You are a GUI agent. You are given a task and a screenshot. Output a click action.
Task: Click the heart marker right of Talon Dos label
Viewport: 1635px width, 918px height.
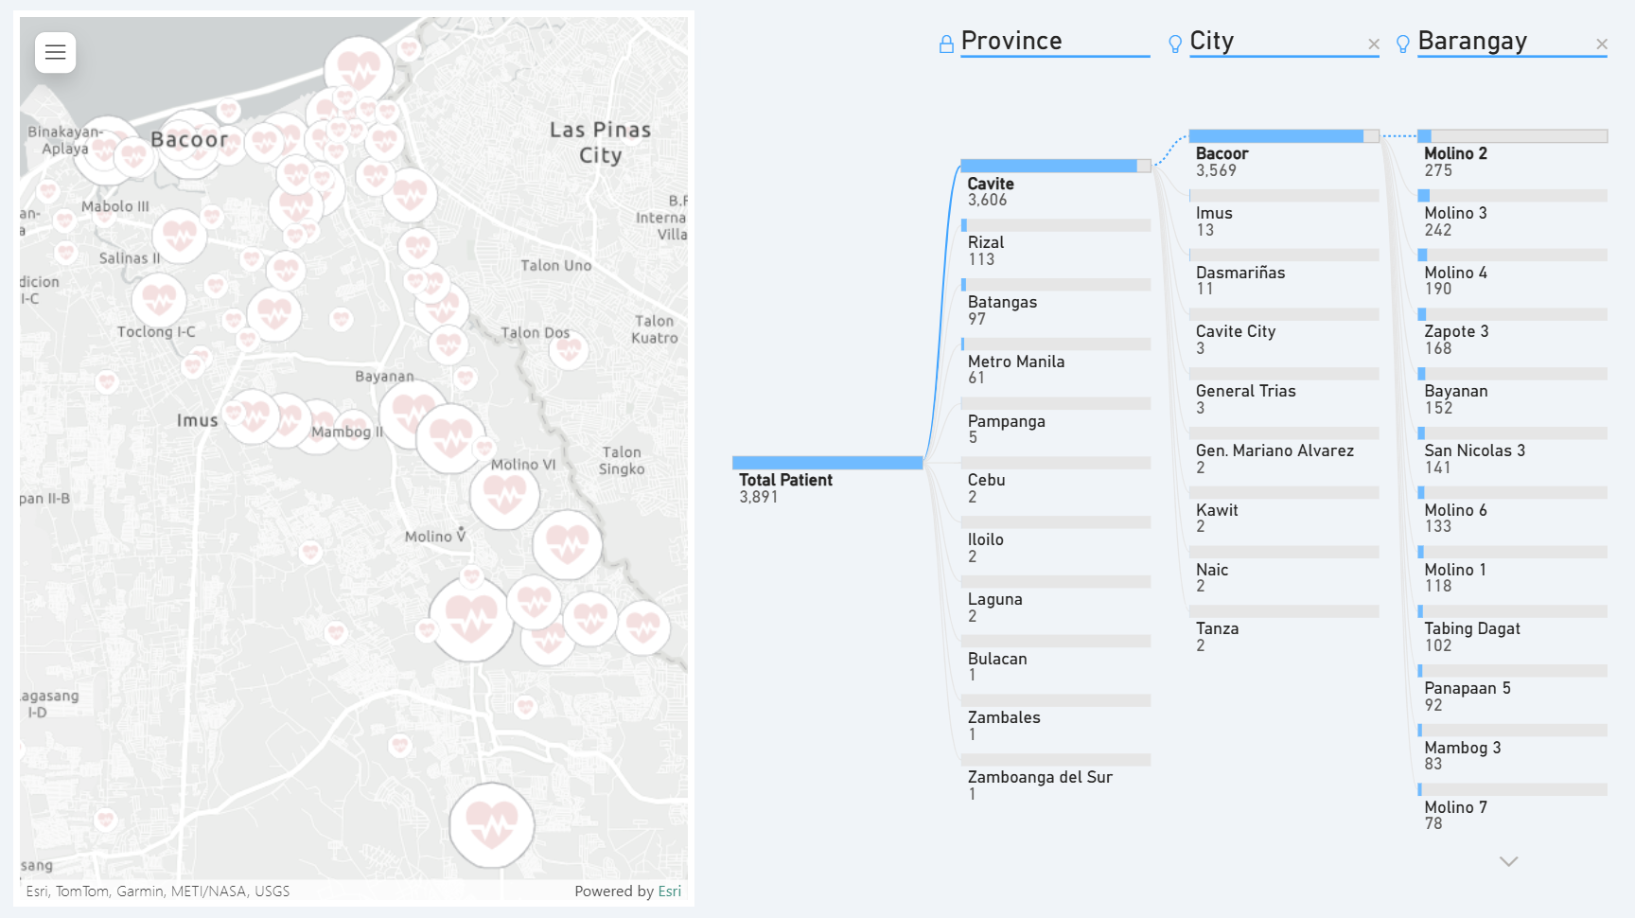click(569, 350)
